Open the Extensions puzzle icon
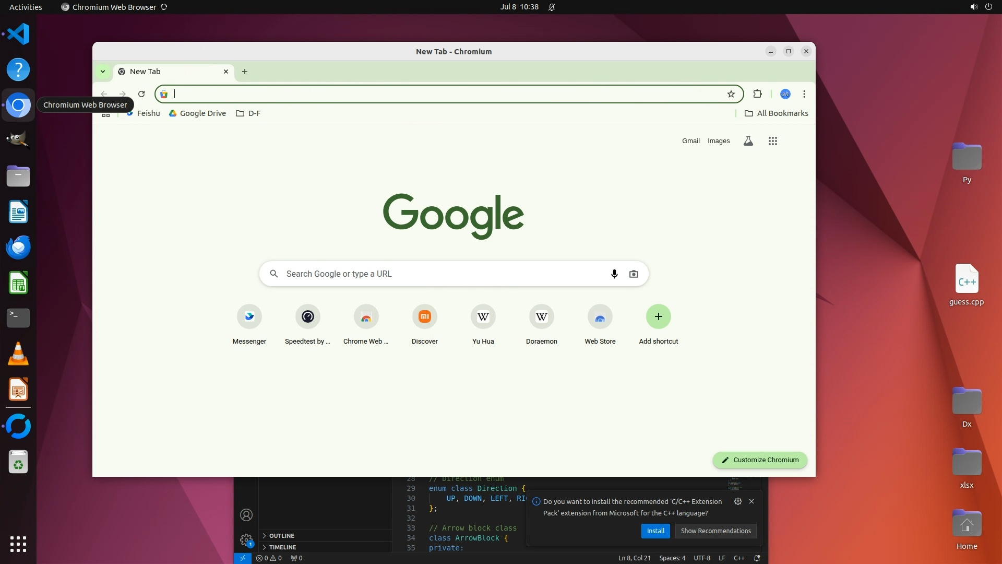This screenshot has height=564, width=1002. pyautogui.click(x=757, y=94)
